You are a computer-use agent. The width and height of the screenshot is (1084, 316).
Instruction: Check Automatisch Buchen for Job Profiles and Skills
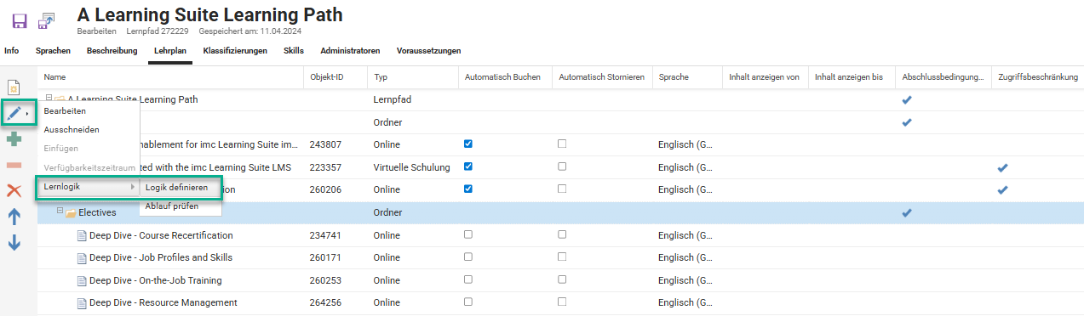468,257
